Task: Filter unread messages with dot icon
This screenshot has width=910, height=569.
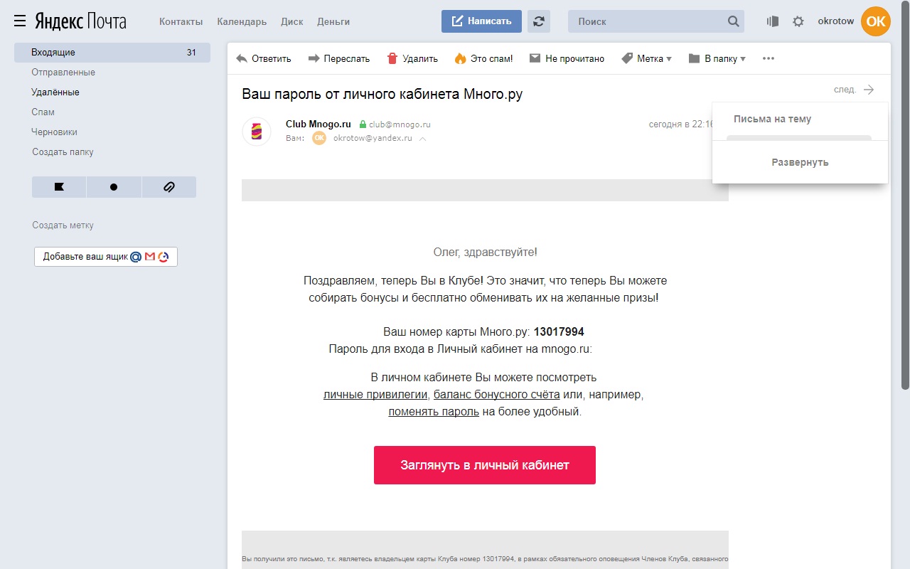Action: 114,187
